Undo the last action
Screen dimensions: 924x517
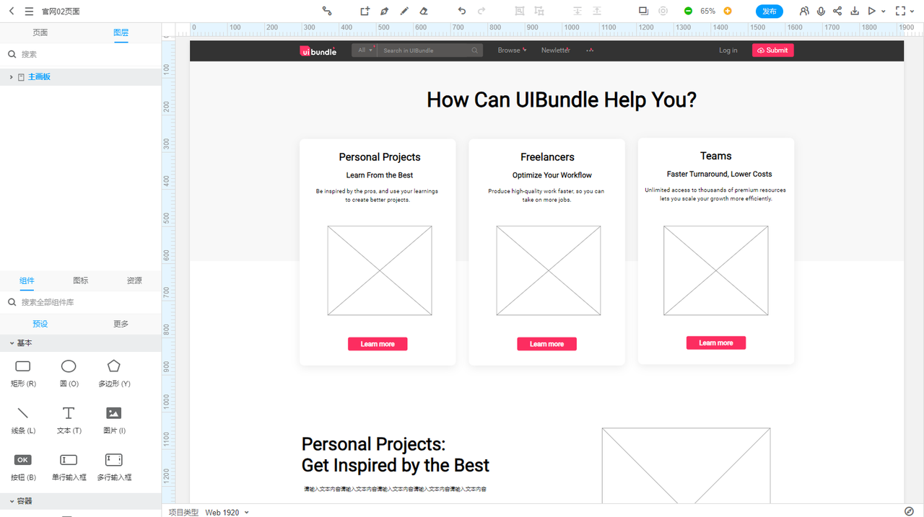coord(462,11)
